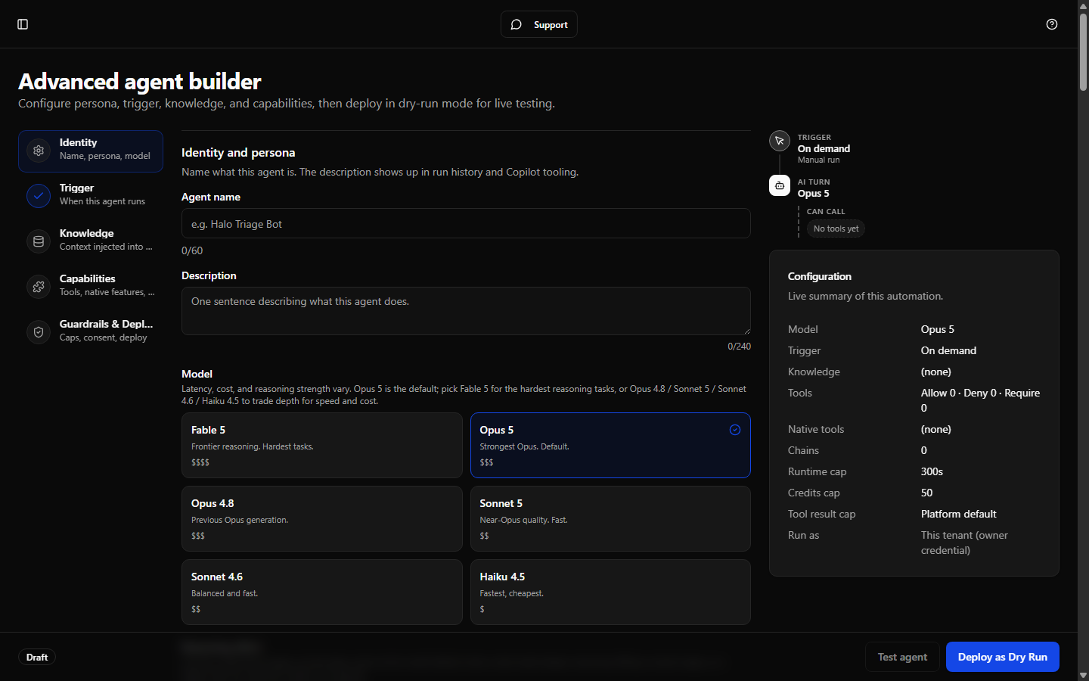Click the page vertical scrollbar
1089x681 pixels.
[x=1083, y=51]
